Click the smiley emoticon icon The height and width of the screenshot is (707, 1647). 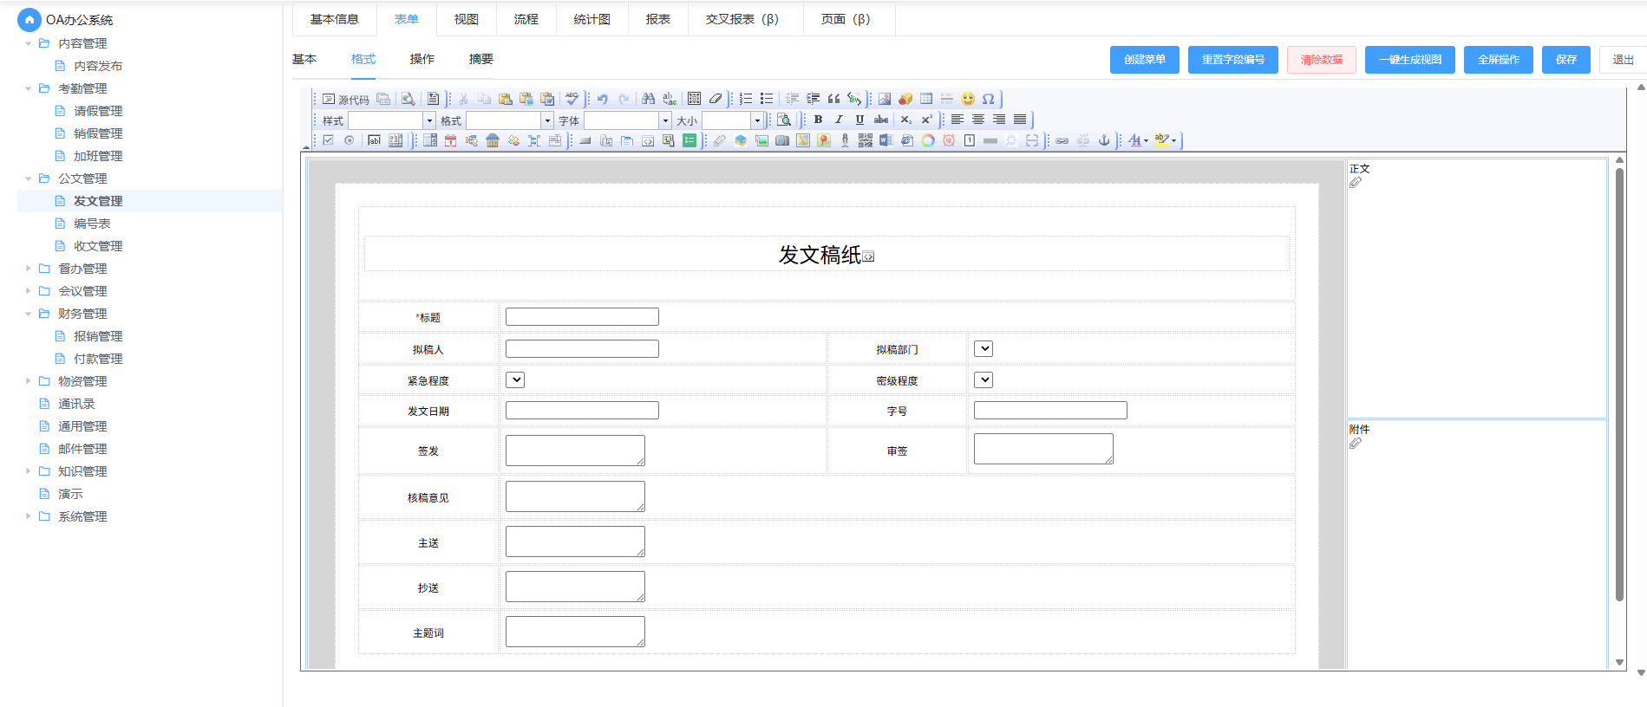[x=968, y=99]
